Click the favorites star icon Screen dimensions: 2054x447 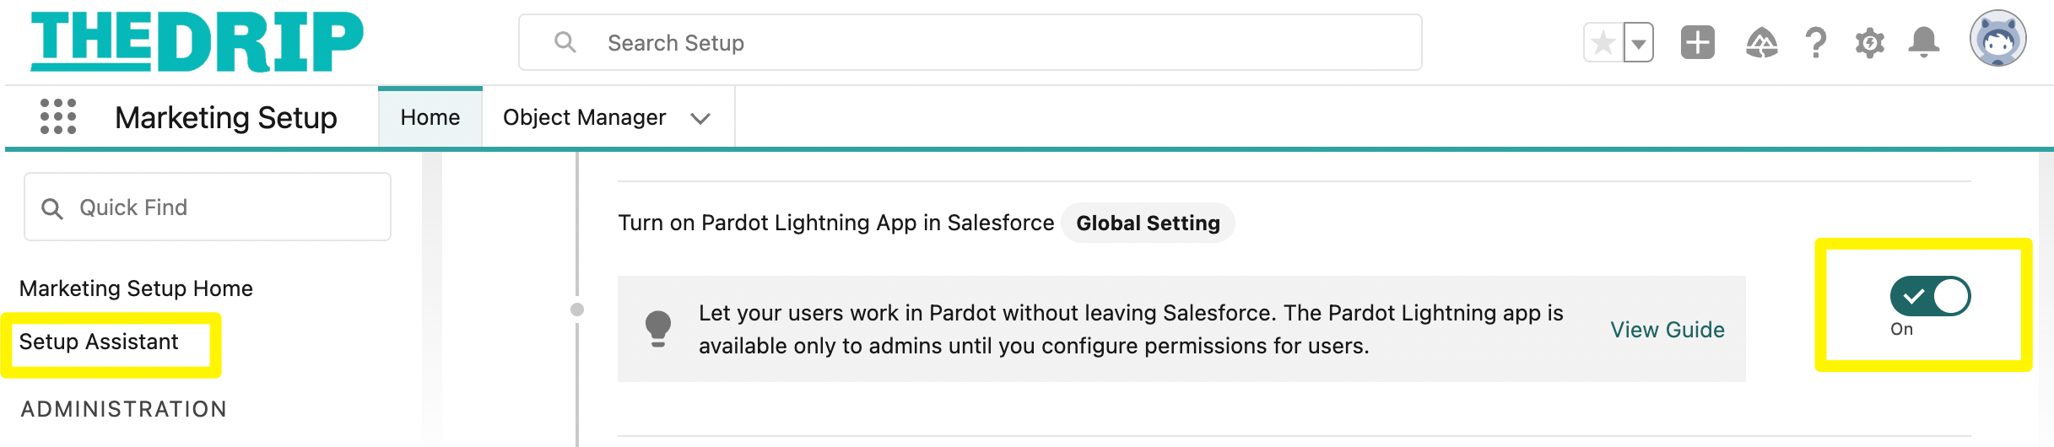click(x=1603, y=43)
